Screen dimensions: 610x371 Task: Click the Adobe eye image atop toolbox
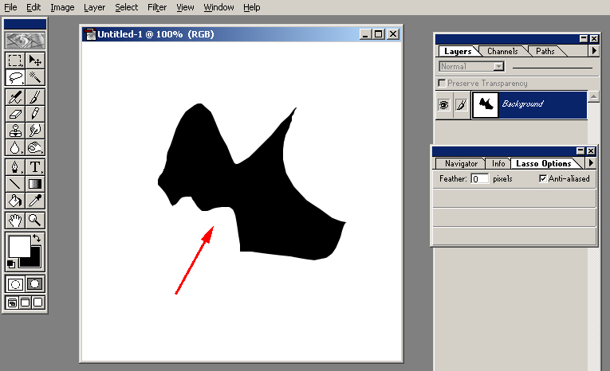(x=26, y=40)
